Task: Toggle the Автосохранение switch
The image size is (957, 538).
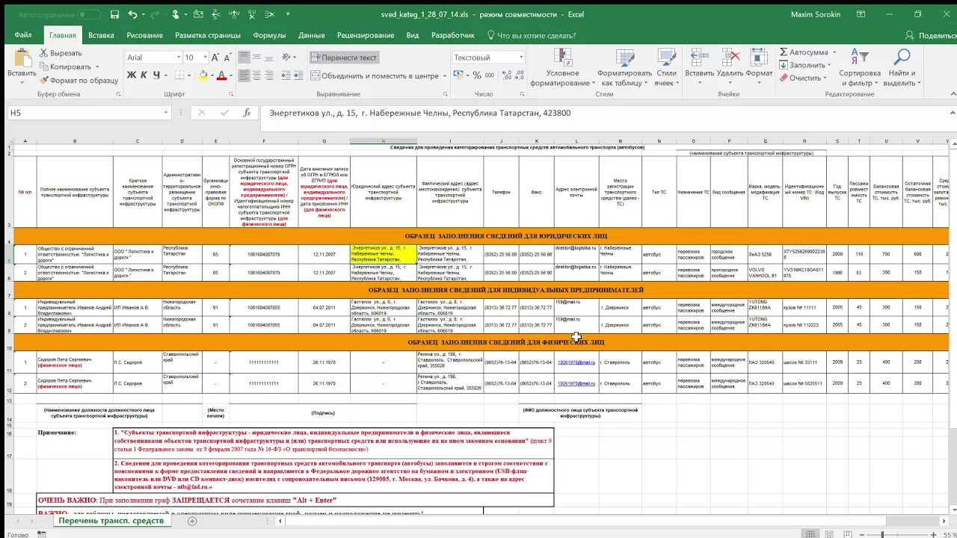Action: coord(89,14)
